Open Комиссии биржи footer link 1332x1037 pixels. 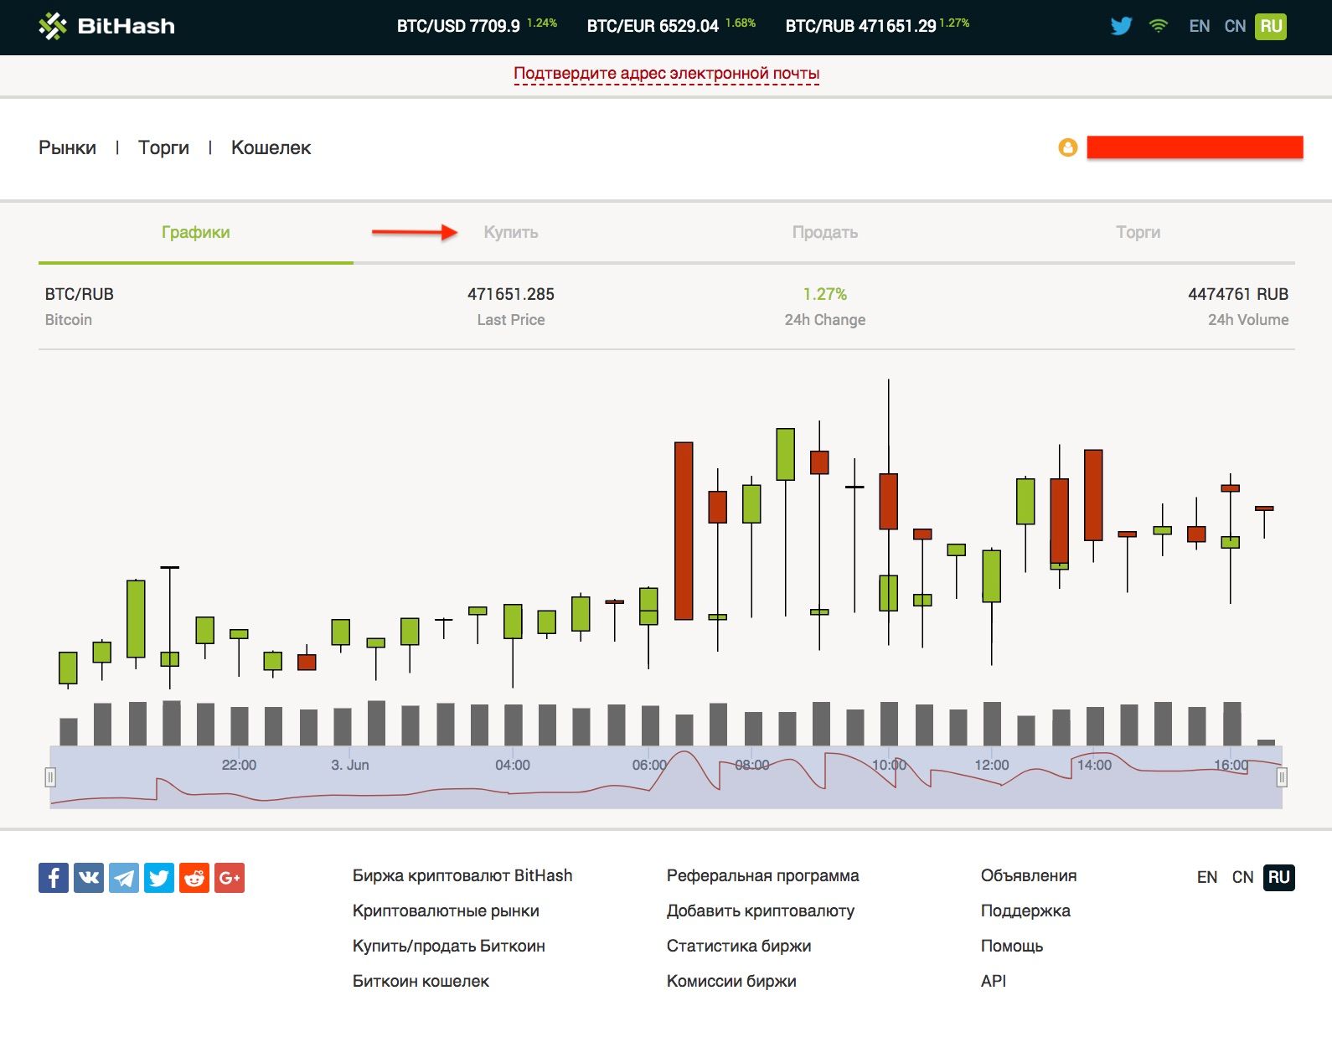[731, 981]
